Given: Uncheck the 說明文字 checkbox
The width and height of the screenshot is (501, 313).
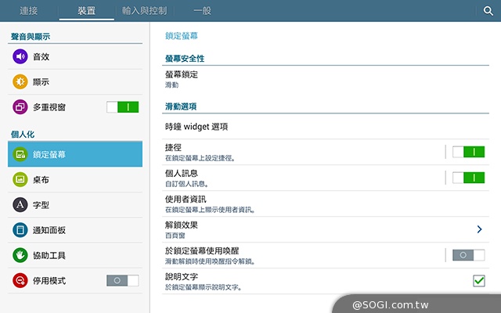Looking at the screenshot, I should point(479,281).
